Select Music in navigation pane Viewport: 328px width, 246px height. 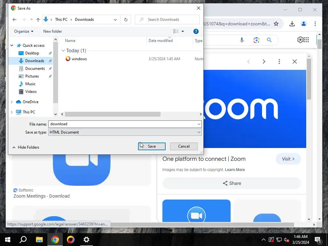[x=30, y=84]
